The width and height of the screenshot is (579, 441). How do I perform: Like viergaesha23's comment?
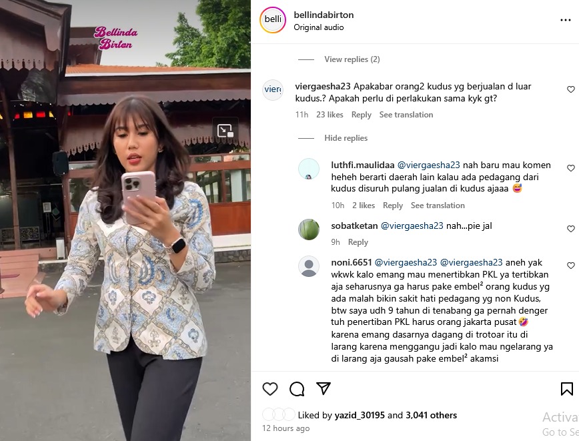pyautogui.click(x=571, y=89)
